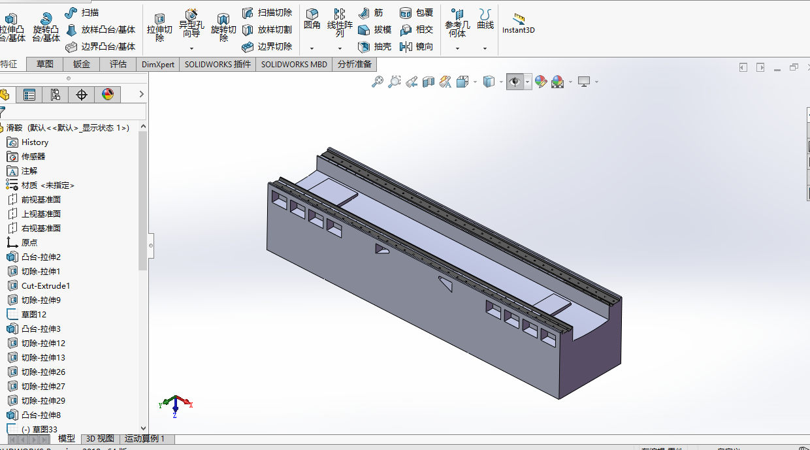Screen dimensions: 810x450
Task: Open the DimXpertManager tab
Action: (82, 95)
